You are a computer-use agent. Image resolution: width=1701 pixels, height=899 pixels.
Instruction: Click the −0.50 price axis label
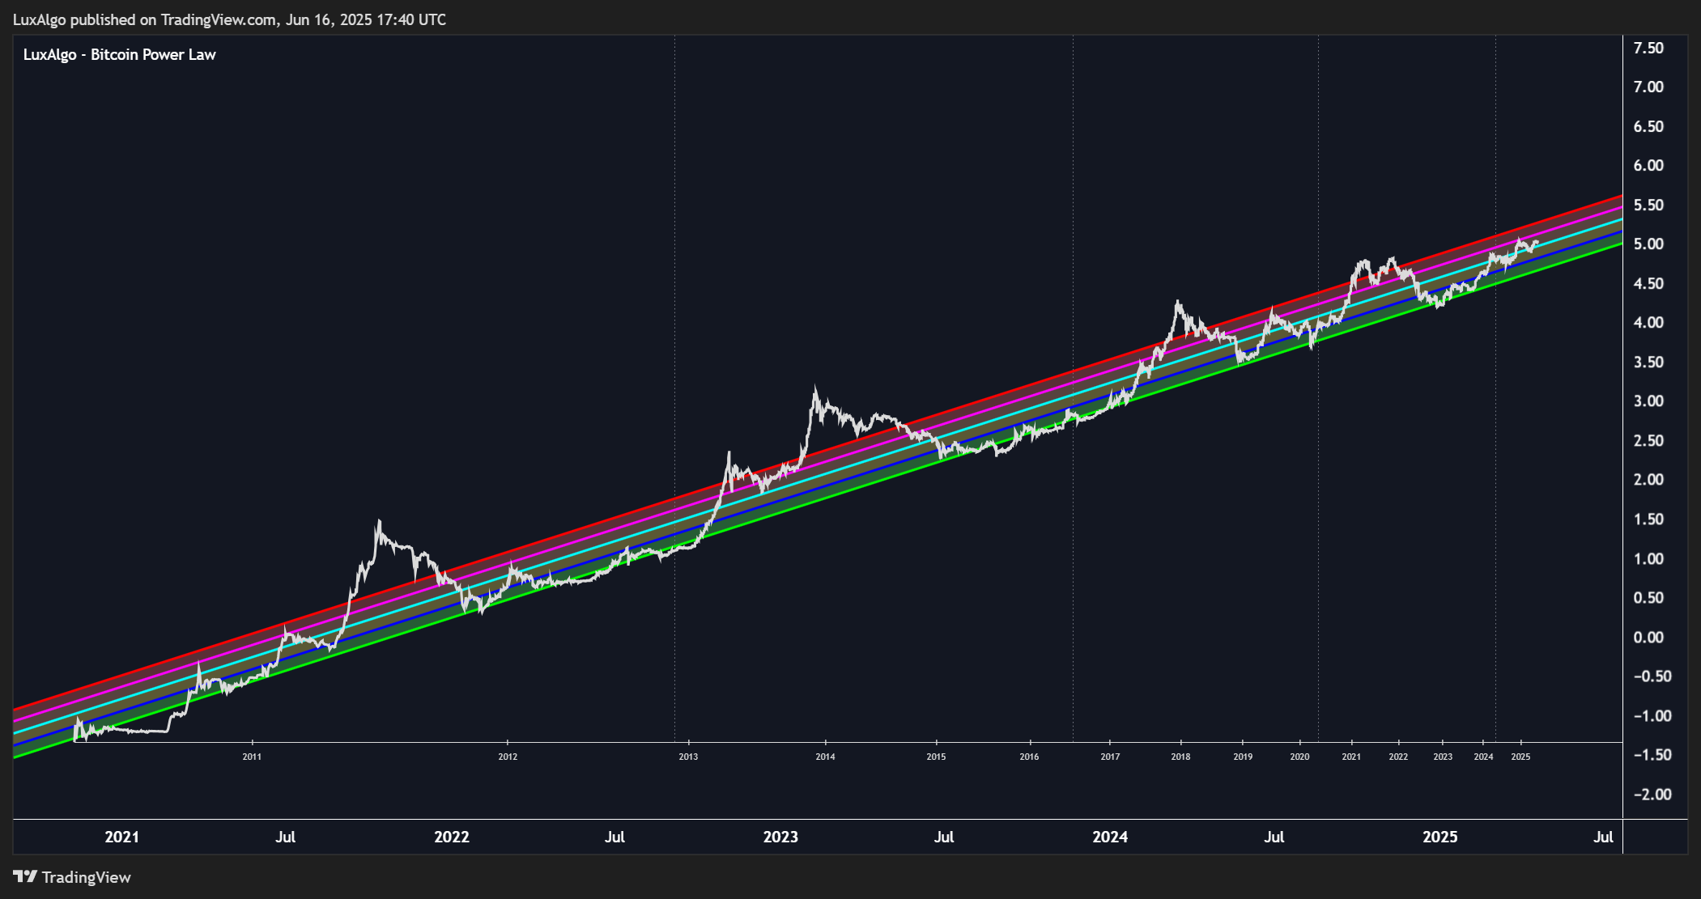(x=1652, y=676)
